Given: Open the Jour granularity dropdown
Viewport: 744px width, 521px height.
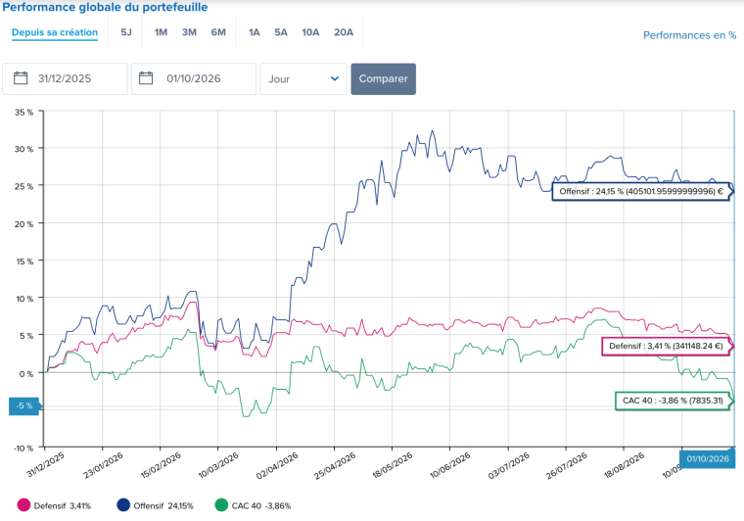Looking at the screenshot, I should tap(303, 78).
